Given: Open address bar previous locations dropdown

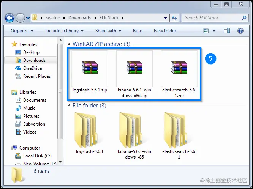Looking at the screenshot, I should tap(166, 18).
